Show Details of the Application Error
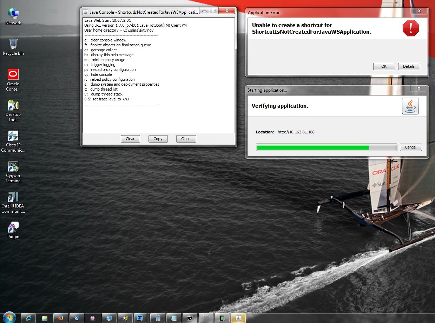 pyautogui.click(x=408, y=66)
